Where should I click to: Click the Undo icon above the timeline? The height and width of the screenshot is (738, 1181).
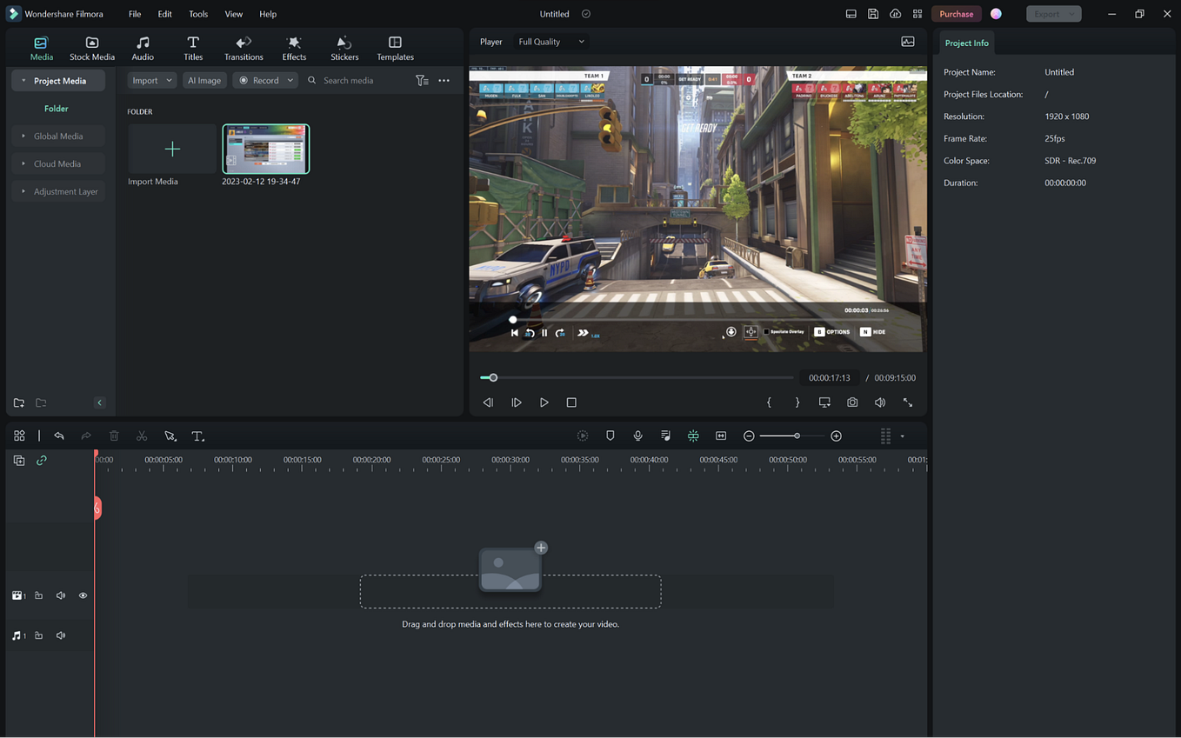click(x=59, y=435)
